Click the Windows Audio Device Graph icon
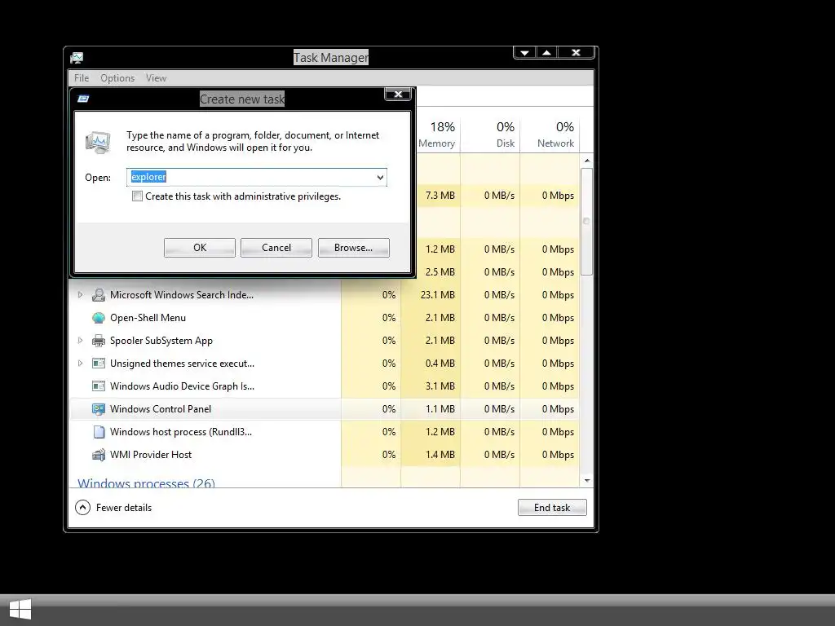 [99, 386]
